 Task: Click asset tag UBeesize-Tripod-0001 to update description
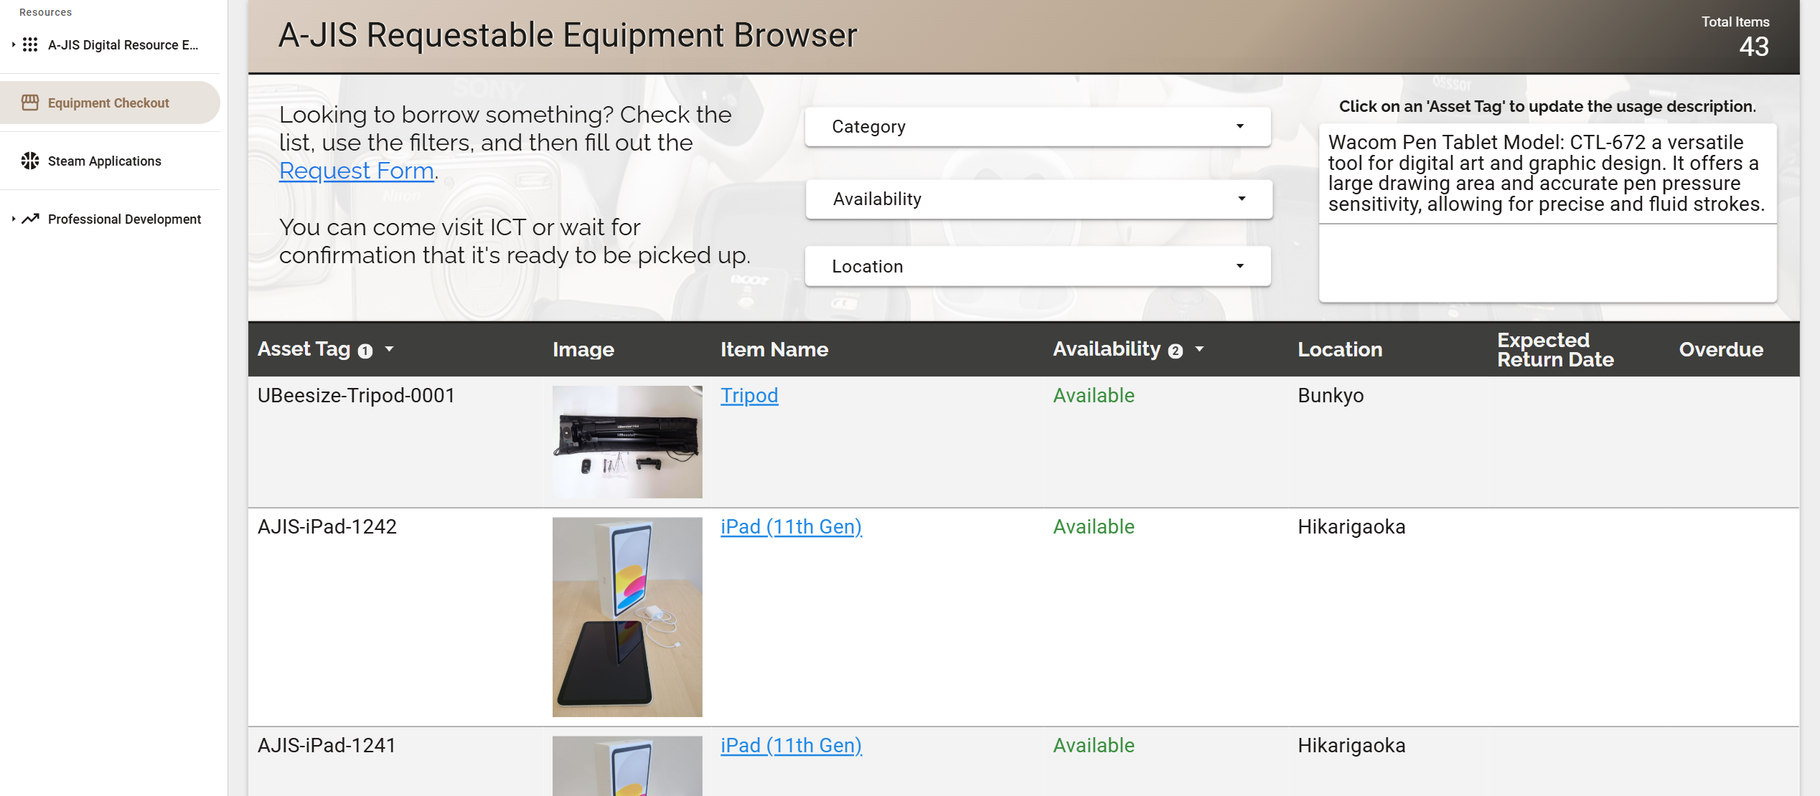coord(356,395)
